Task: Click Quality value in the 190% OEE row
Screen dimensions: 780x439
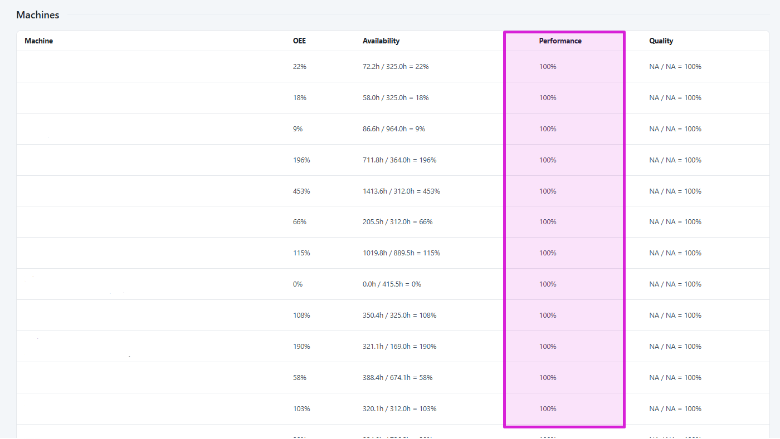Action: (x=675, y=346)
